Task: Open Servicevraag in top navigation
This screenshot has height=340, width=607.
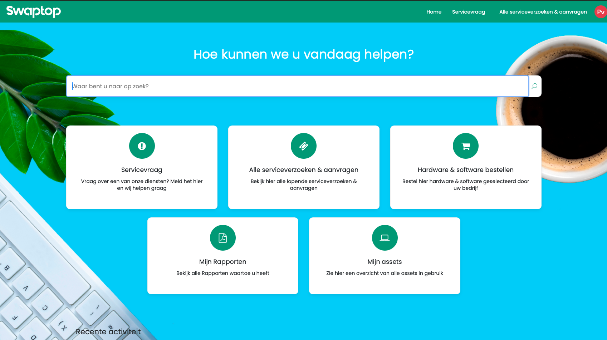Action: [469, 12]
